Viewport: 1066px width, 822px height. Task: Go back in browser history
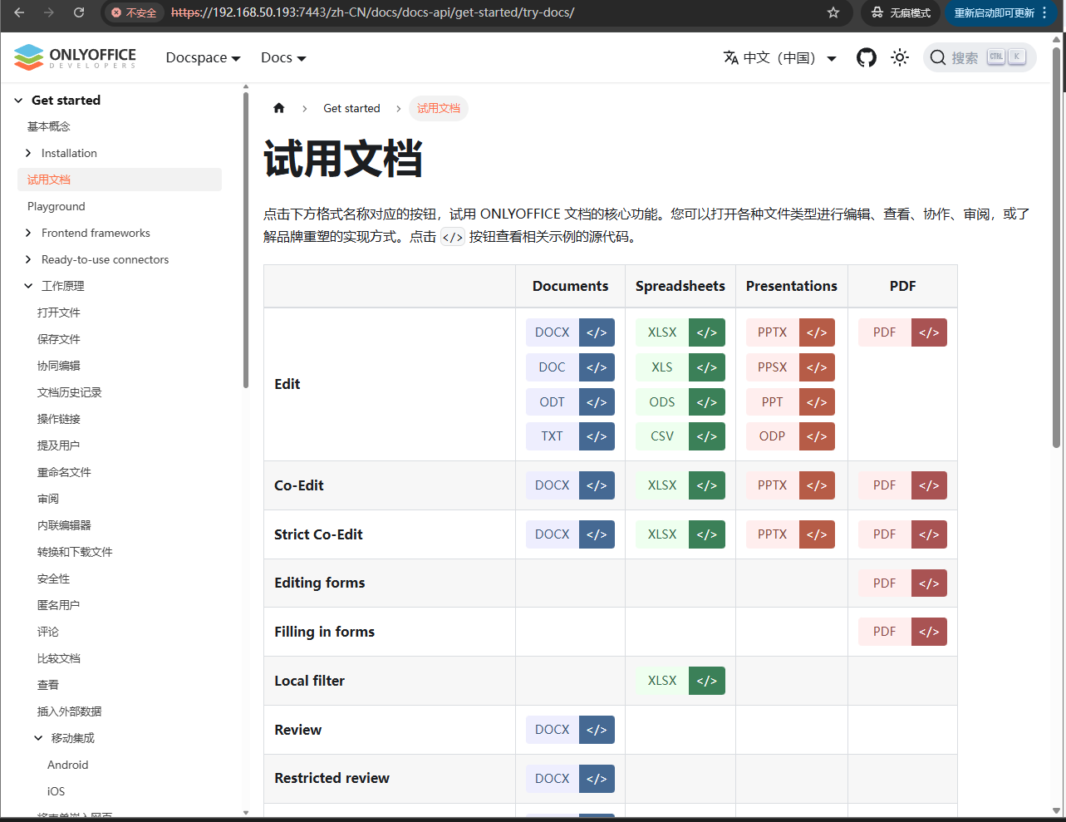pos(19,12)
